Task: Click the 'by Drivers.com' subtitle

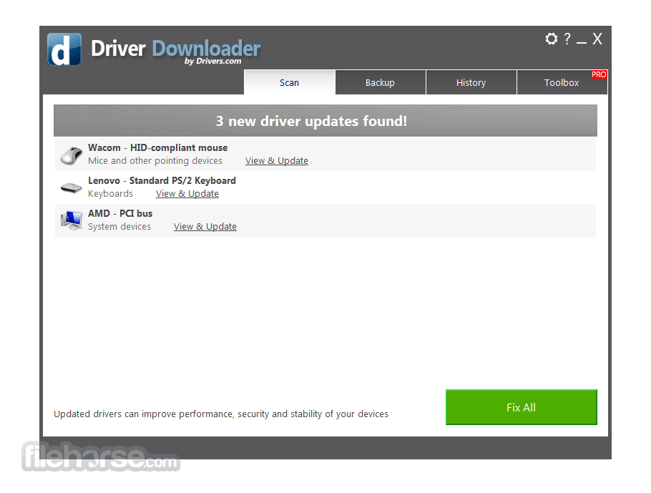Action: (213, 61)
